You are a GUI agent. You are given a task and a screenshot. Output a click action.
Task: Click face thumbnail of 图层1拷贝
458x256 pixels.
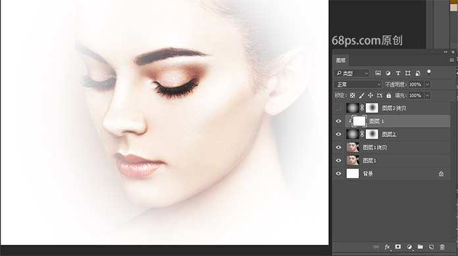point(353,147)
